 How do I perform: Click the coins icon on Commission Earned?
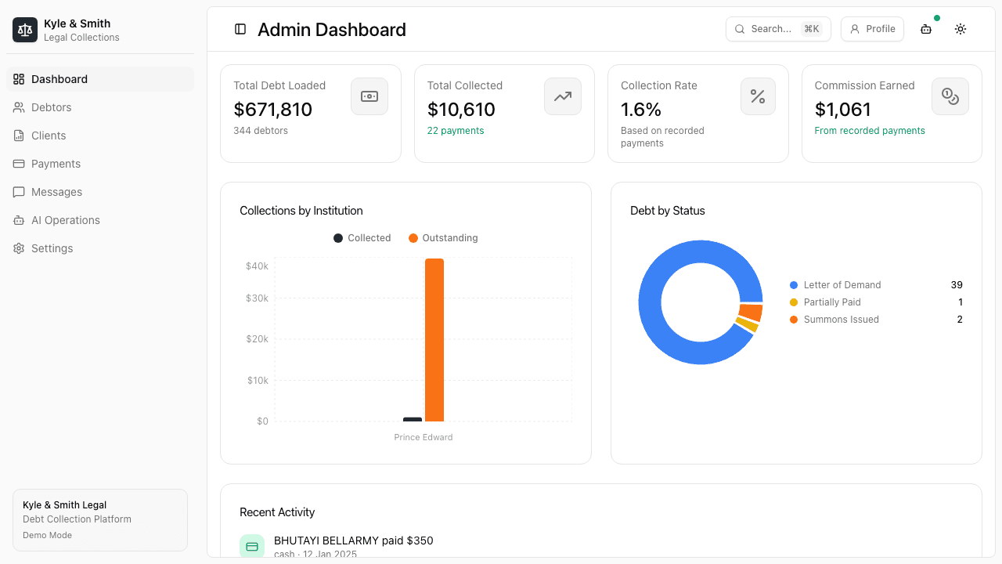950,96
